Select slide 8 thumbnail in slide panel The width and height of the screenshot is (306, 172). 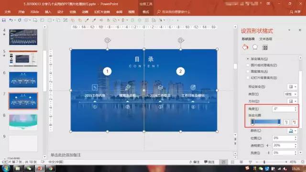(23, 122)
